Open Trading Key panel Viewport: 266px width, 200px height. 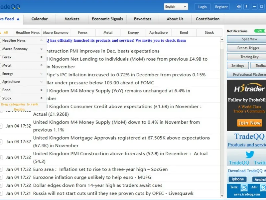coord(247,57)
